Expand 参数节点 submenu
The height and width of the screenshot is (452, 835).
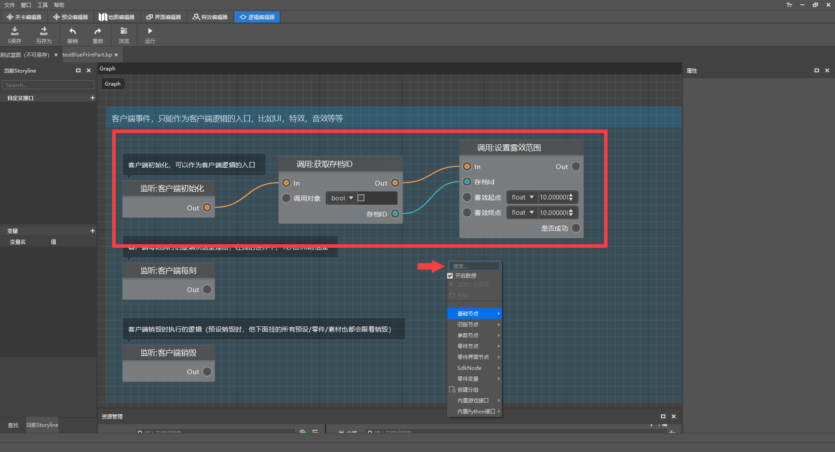474,336
